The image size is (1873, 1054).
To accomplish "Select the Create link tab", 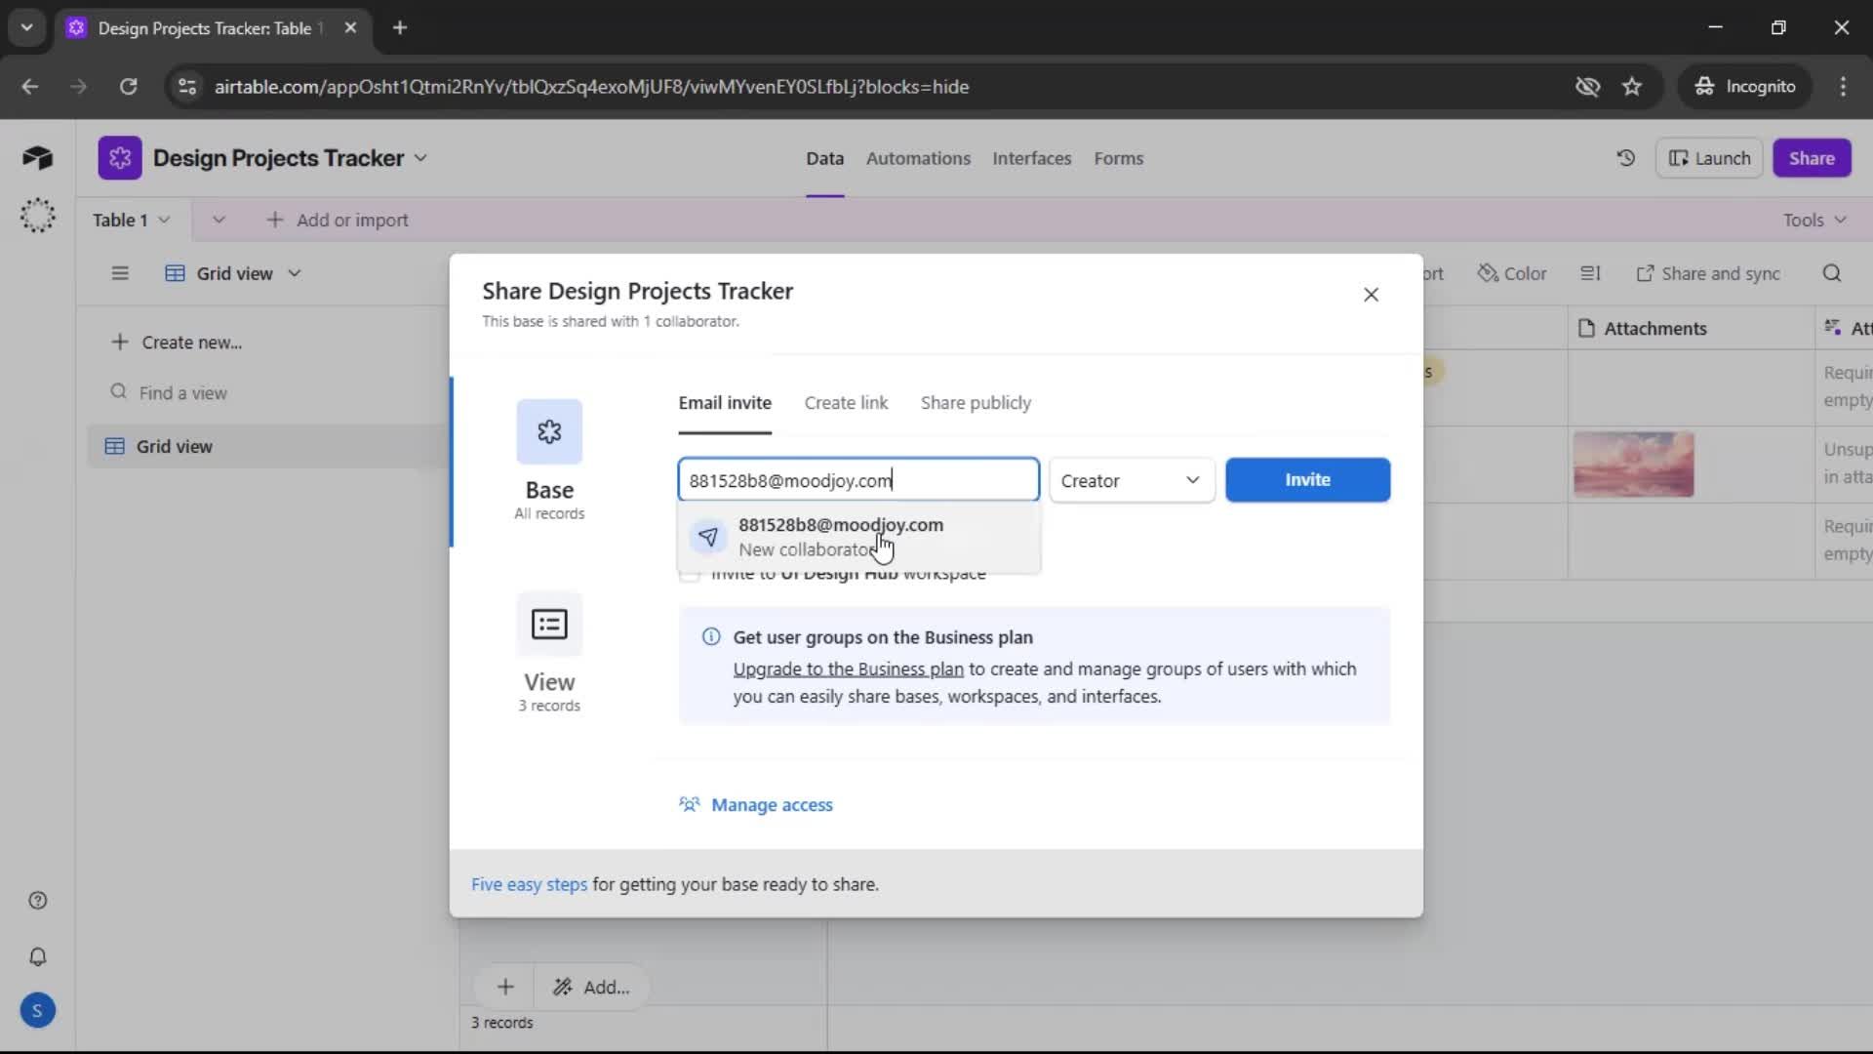I will coord(846,402).
